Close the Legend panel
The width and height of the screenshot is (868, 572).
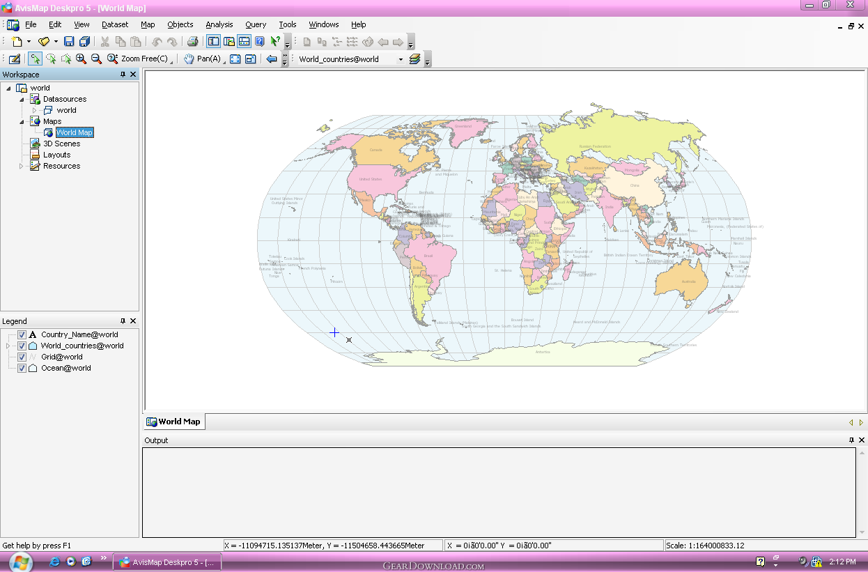[x=134, y=321]
